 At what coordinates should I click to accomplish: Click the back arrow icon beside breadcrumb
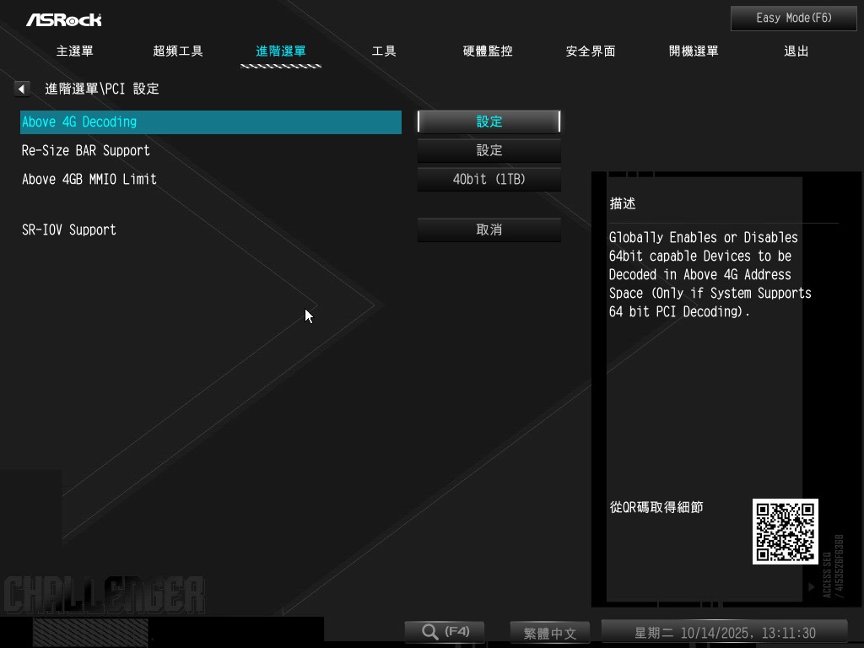click(22, 89)
